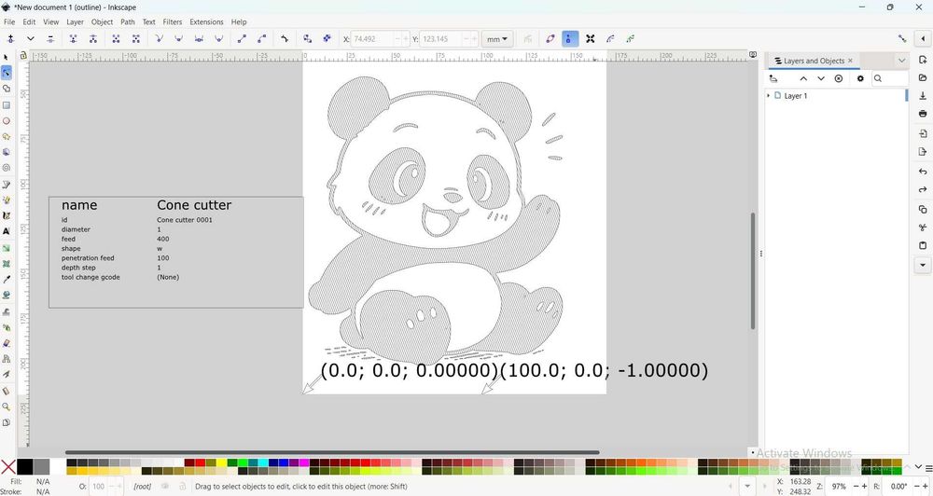Select the Zoom tool in toolbox

click(x=6, y=406)
